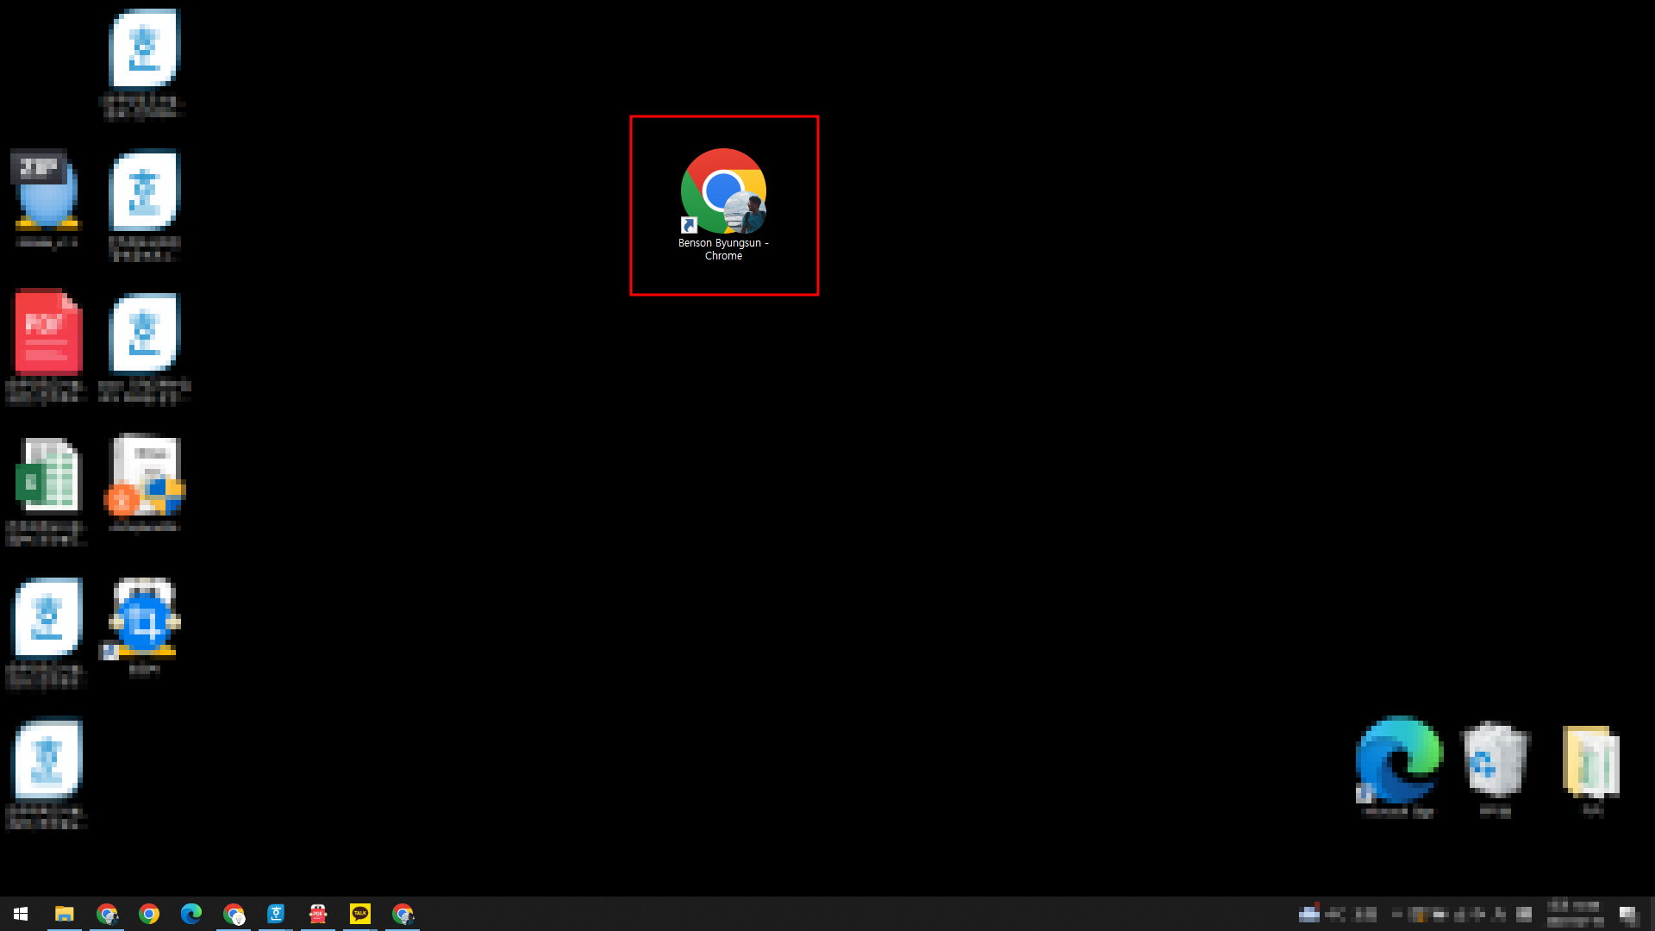Open the red PDF app in taskbar
The height and width of the screenshot is (931, 1655).
coord(318,914)
